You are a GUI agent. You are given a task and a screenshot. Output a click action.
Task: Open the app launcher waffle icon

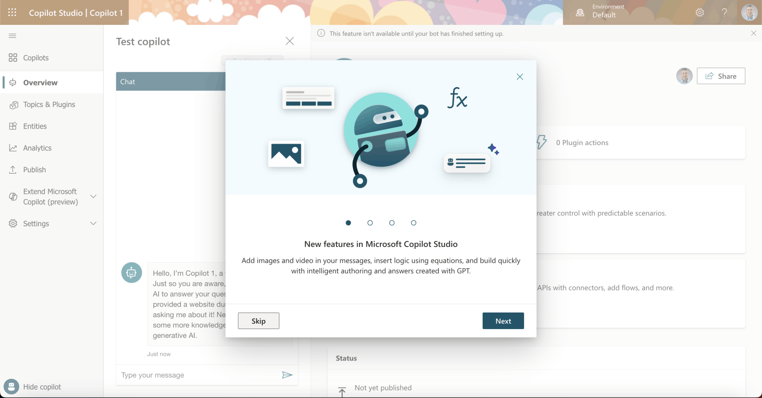pyautogui.click(x=12, y=12)
